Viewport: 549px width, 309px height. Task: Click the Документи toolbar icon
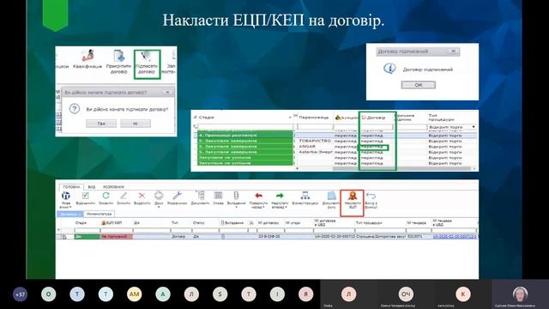[200, 196]
